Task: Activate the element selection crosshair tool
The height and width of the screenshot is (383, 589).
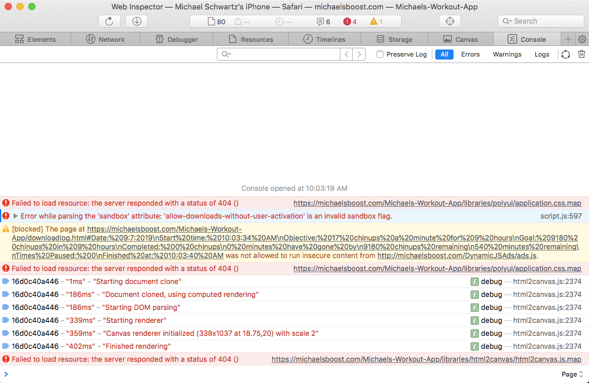Action: tap(449, 21)
